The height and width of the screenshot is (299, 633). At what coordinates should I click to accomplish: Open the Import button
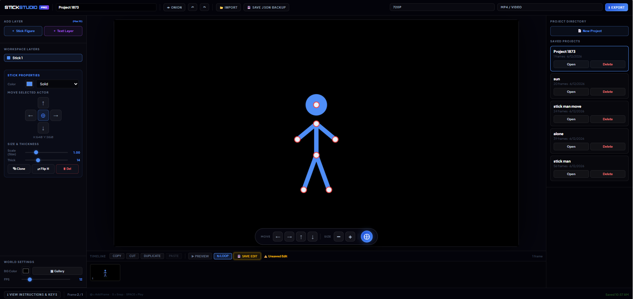(228, 7)
